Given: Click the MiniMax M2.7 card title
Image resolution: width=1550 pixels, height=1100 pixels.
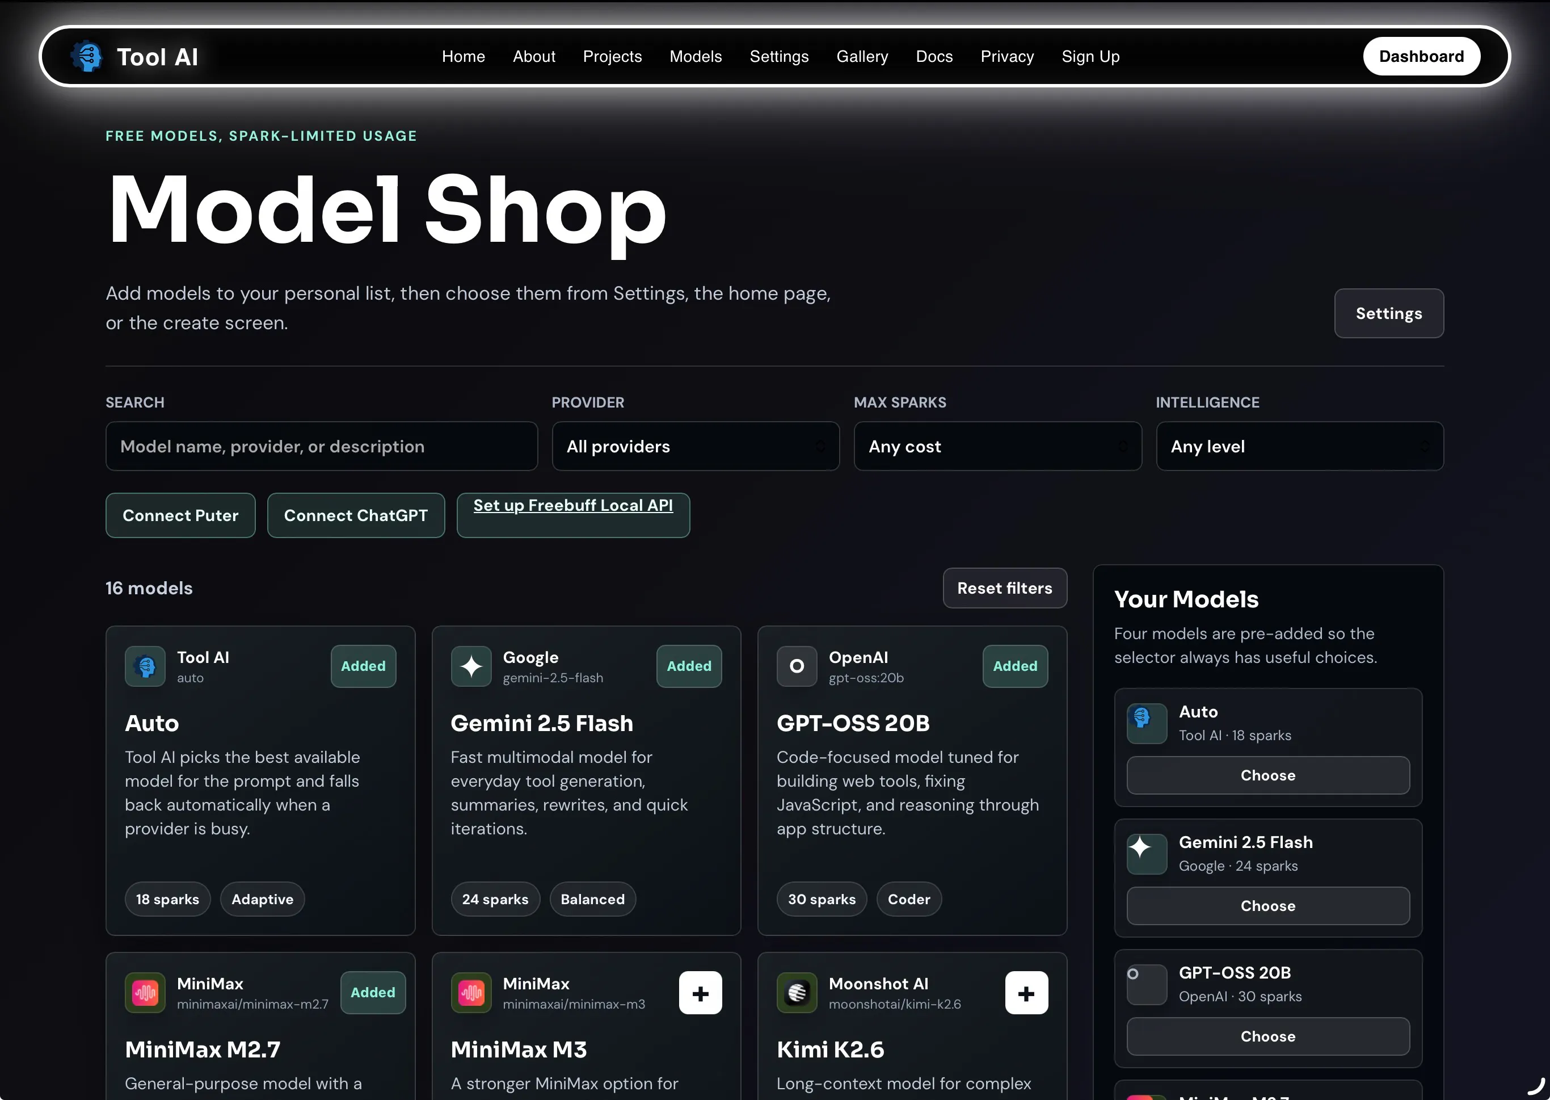Looking at the screenshot, I should [x=203, y=1050].
